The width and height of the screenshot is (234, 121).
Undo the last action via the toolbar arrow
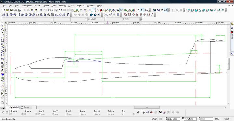tap(41, 10)
